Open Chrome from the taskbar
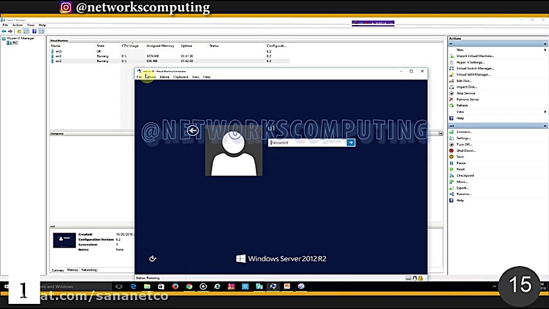This screenshot has height=309, width=549. point(189,287)
